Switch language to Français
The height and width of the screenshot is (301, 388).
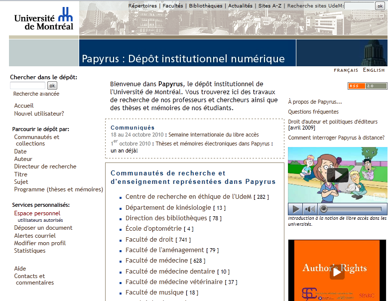(x=346, y=70)
